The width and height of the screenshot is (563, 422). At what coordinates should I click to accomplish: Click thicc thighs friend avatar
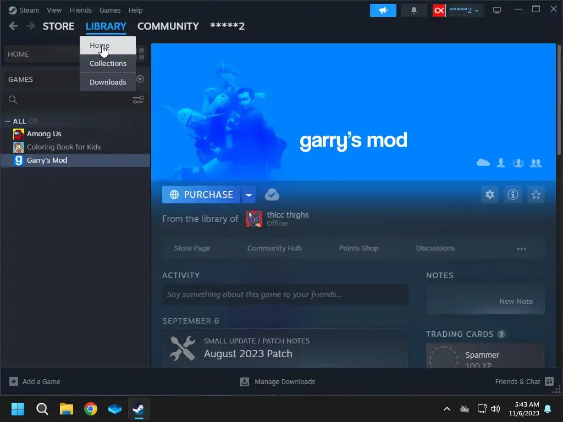(254, 219)
